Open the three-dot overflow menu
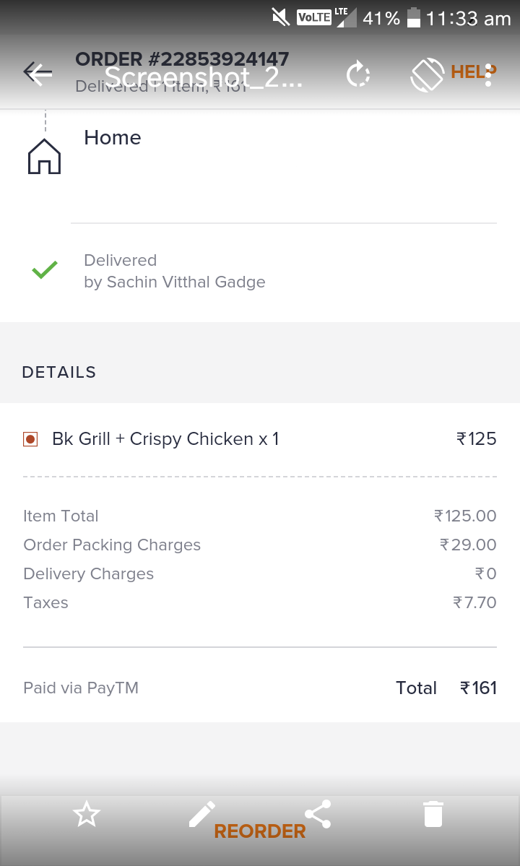 (489, 74)
